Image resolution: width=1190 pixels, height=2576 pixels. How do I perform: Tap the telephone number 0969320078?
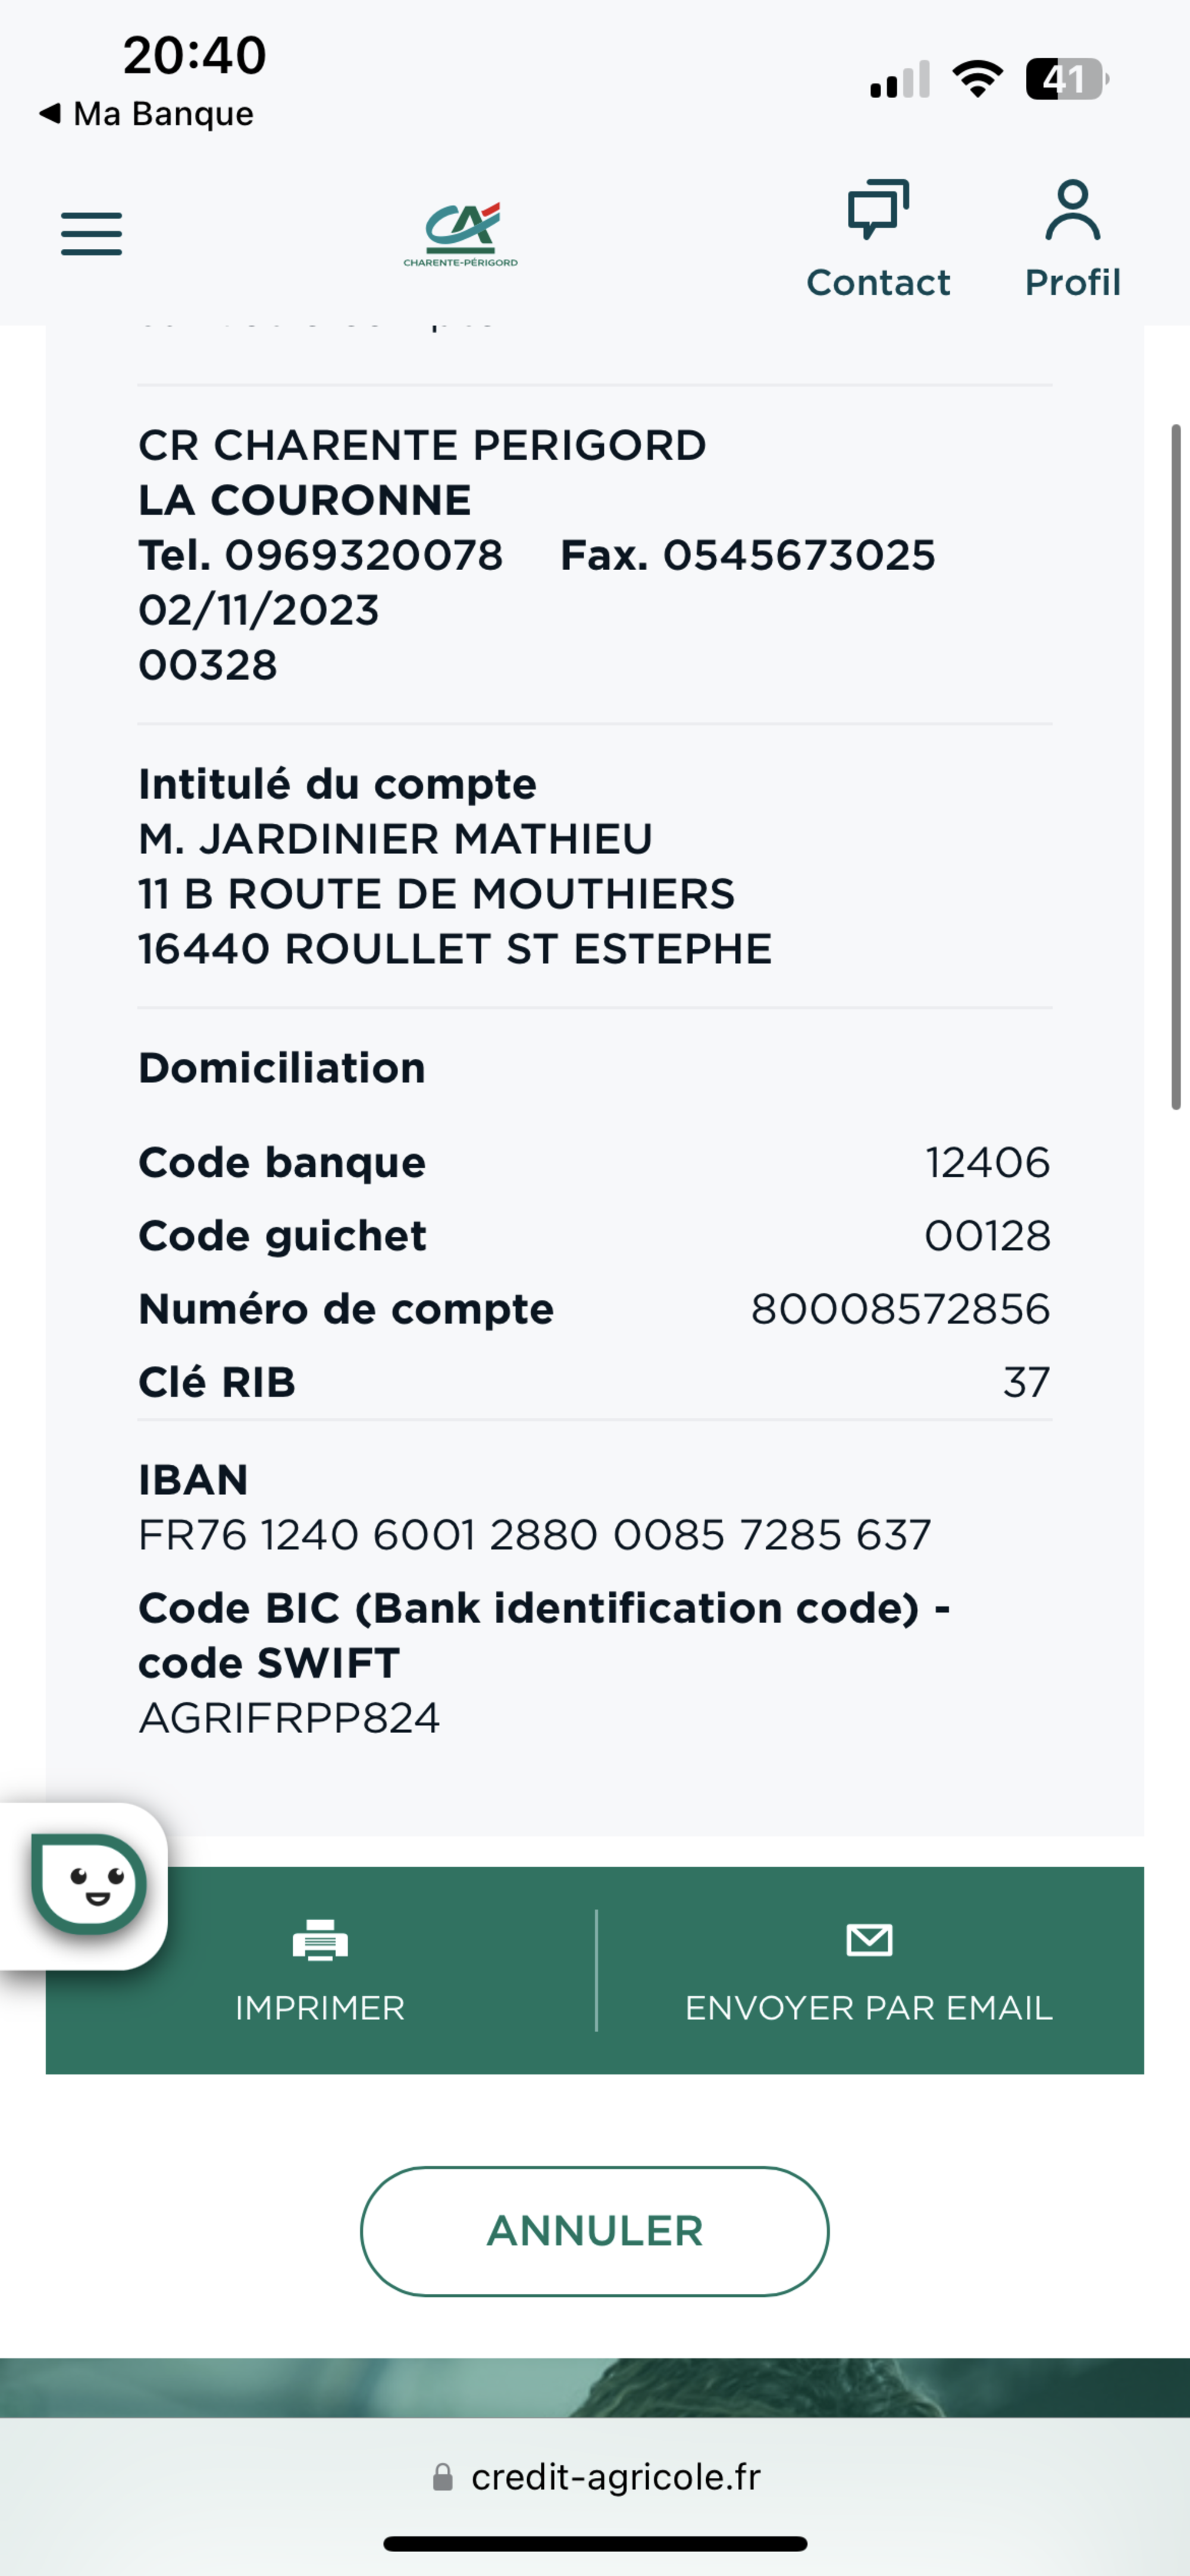point(363,556)
